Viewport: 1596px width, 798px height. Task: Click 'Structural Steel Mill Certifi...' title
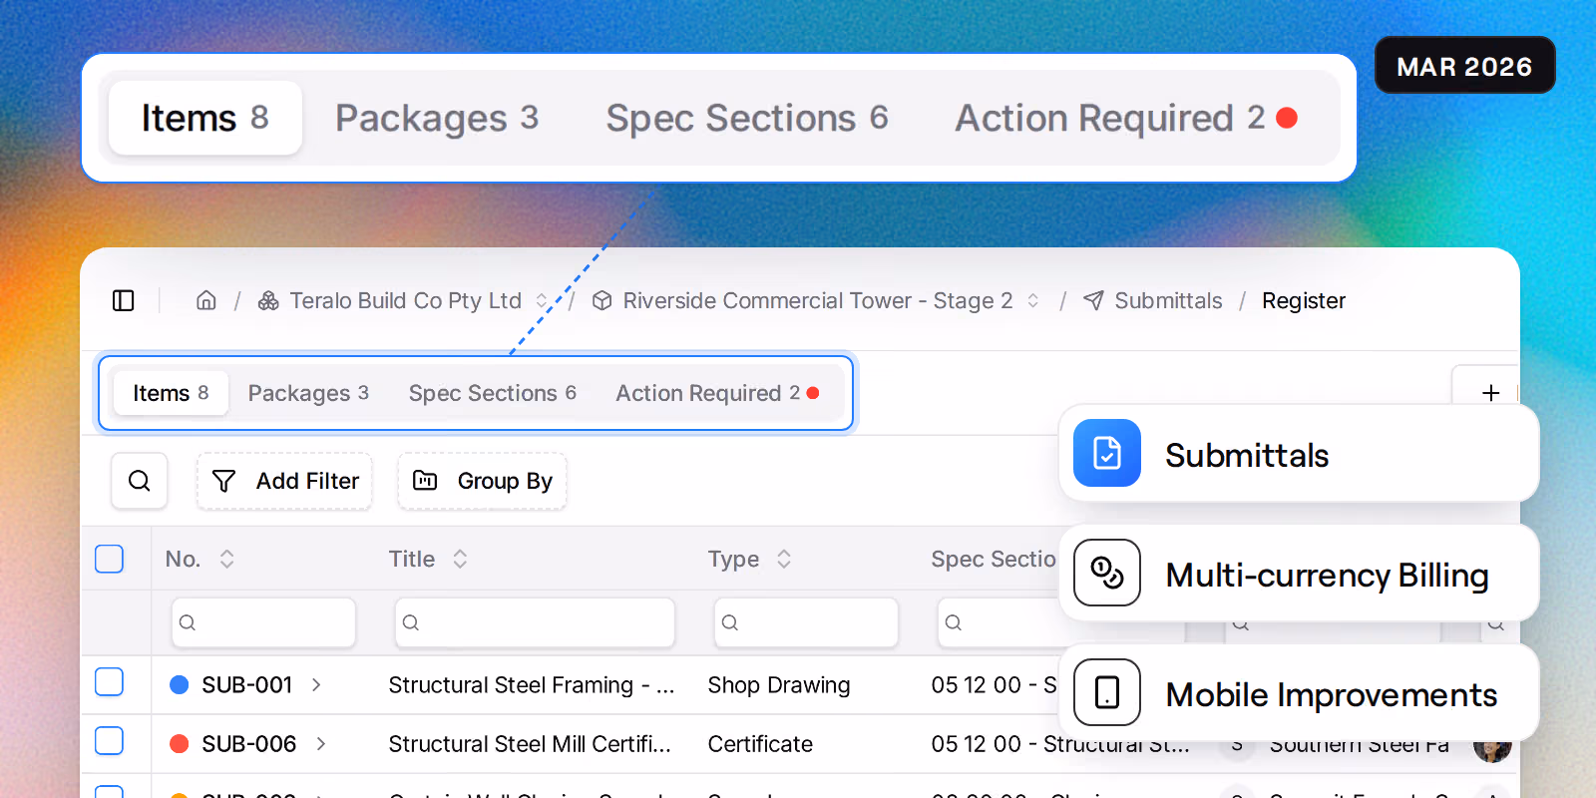pos(530,744)
